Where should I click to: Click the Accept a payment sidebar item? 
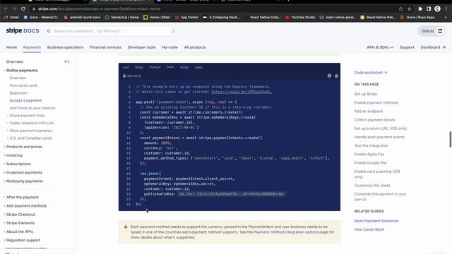25,100
